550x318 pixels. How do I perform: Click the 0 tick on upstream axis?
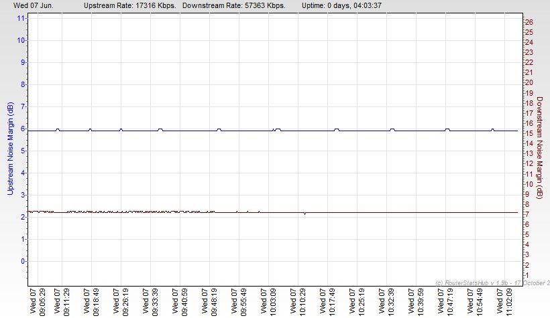23,261
